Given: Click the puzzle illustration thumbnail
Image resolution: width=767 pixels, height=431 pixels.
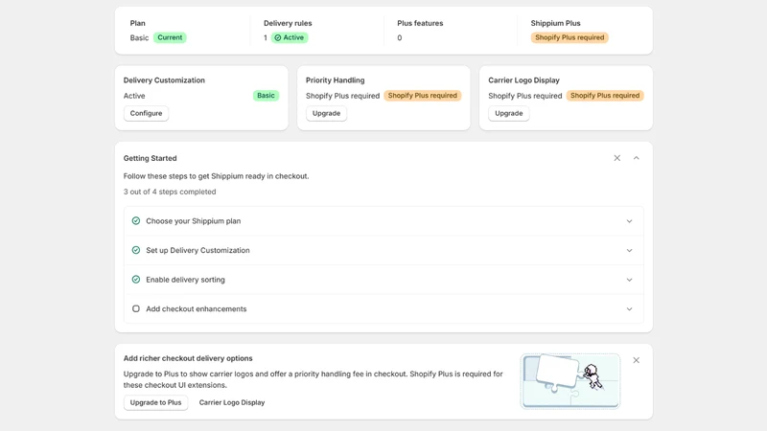Looking at the screenshot, I should tap(570, 381).
